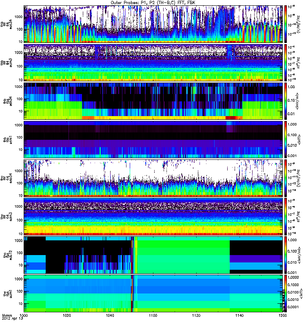Click the 'nT²/Hz' unit label of thb scm3
Screen dimensions: 306x327
pyautogui.click(x=299, y=63)
